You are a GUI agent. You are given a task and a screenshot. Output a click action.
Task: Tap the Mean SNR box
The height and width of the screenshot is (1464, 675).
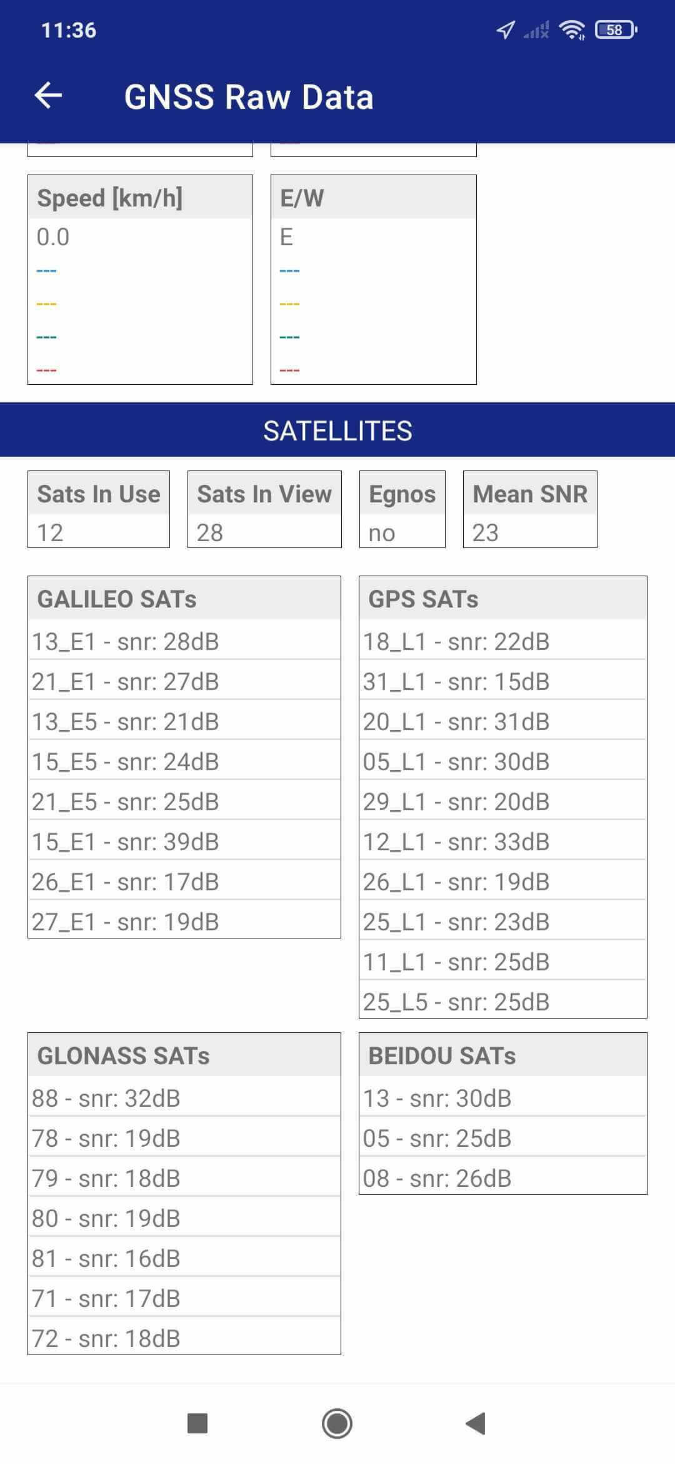(530, 509)
